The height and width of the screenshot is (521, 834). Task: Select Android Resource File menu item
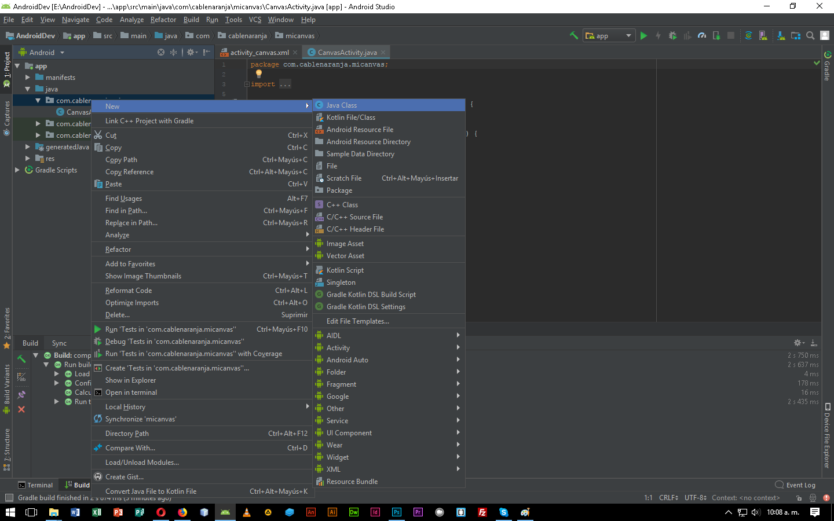389,130
